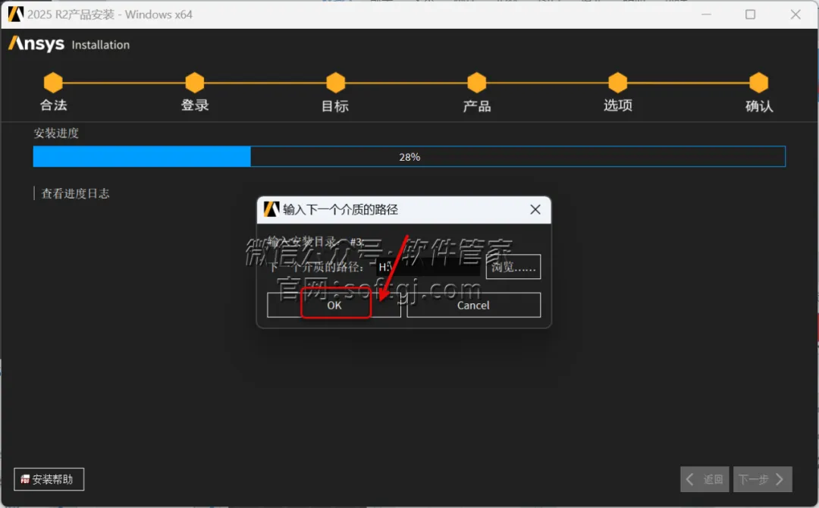The height and width of the screenshot is (508, 819).
Task: Click the 确认 step label
Action: [x=759, y=106]
